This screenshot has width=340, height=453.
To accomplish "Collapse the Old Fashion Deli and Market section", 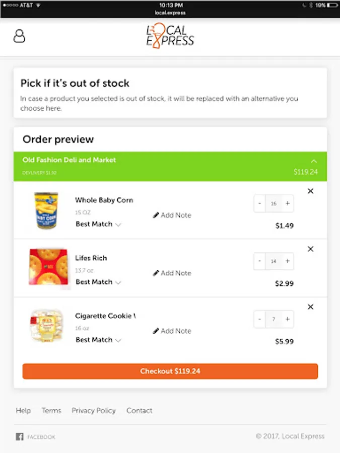I will click(x=314, y=161).
